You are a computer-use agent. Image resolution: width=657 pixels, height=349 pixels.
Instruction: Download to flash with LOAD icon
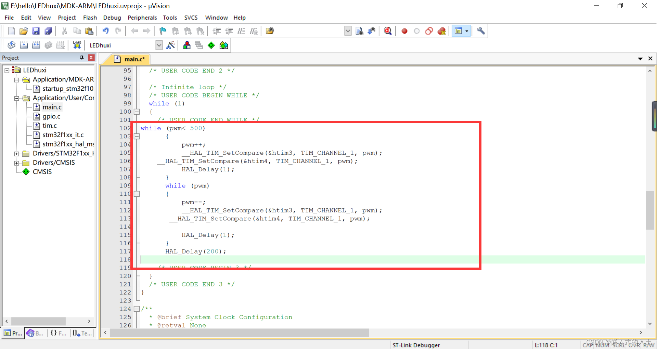77,45
